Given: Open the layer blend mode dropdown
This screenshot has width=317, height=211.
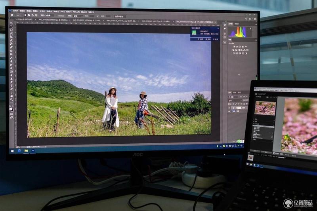Looking at the screenshot, I should pyautogui.click(x=235, y=100).
